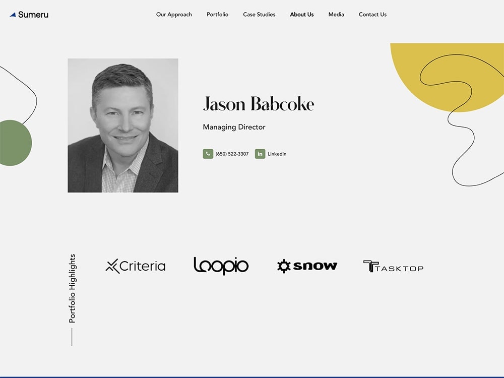This screenshot has height=378, width=504.
Task: Follow the Linkedin text link
Action: [x=277, y=154]
